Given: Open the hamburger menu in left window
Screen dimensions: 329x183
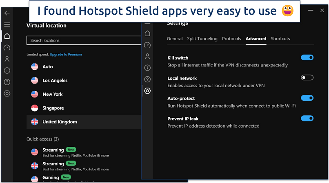Looking at the screenshot, I should tap(7, 24).
